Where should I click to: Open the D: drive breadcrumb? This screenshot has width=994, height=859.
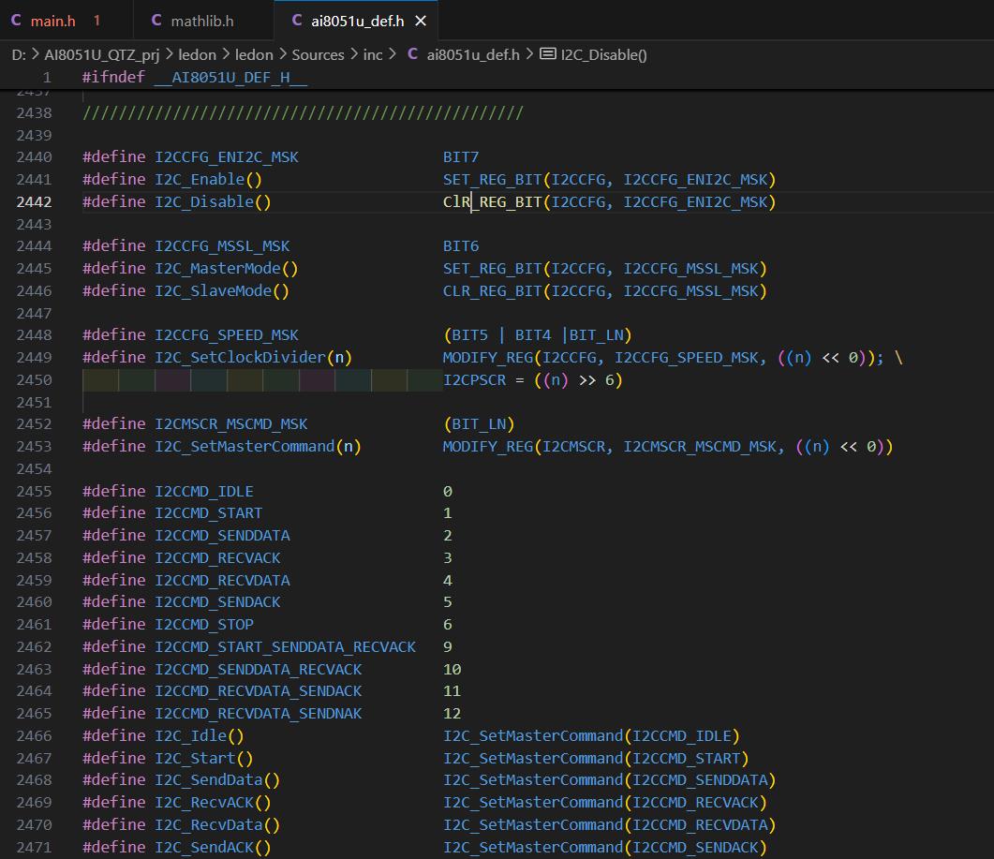pos(19,54)
